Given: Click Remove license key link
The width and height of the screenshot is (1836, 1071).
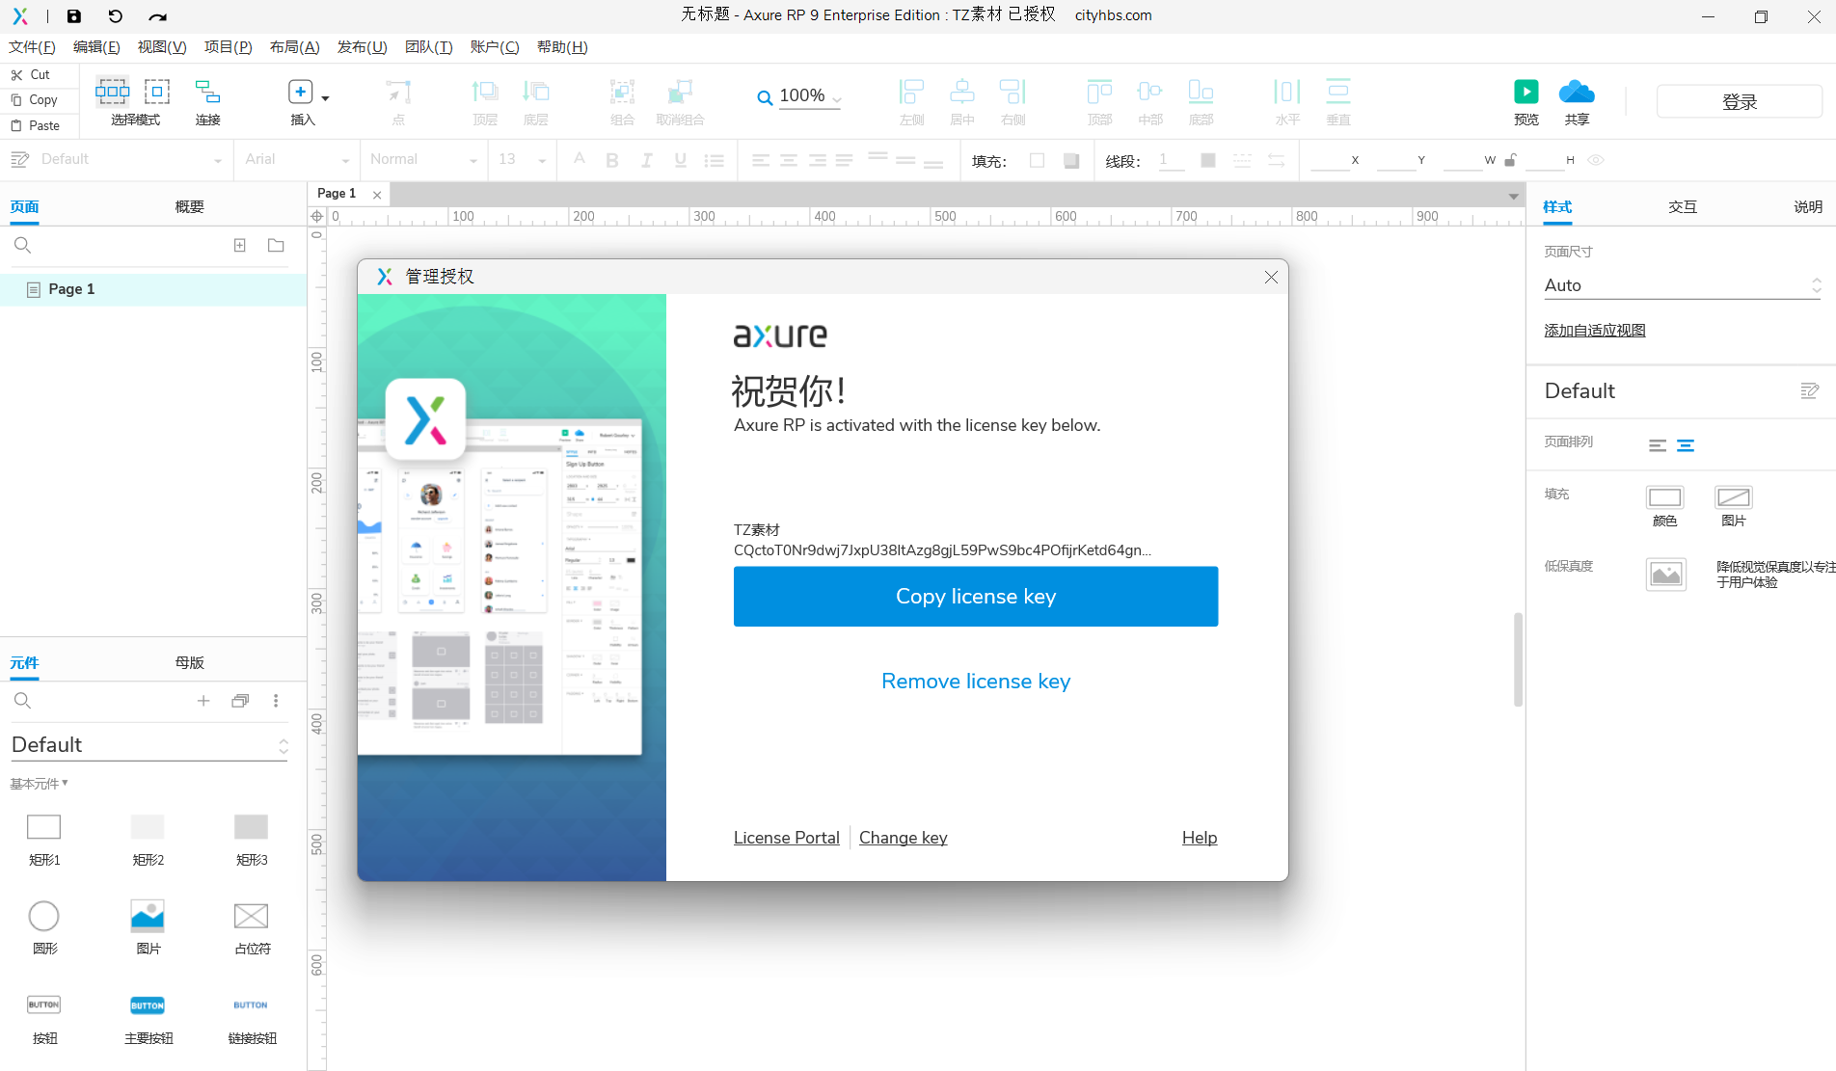Looking at the screenshot, I should (x=976, y=682).
